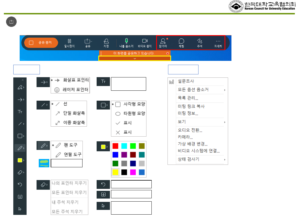Toggle camera with 비디오 중지
The width and height of the screenshot is (299, 224).
pyautogui.click(x=145, y=43)
